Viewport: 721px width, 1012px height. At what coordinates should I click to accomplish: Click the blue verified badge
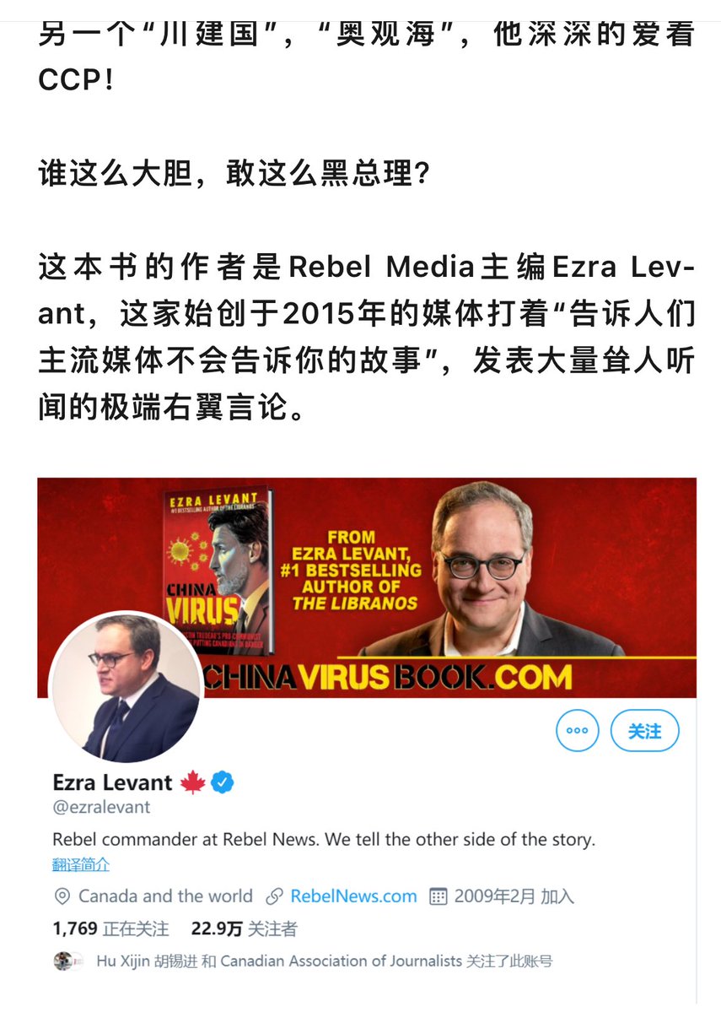tap(223, 782)
